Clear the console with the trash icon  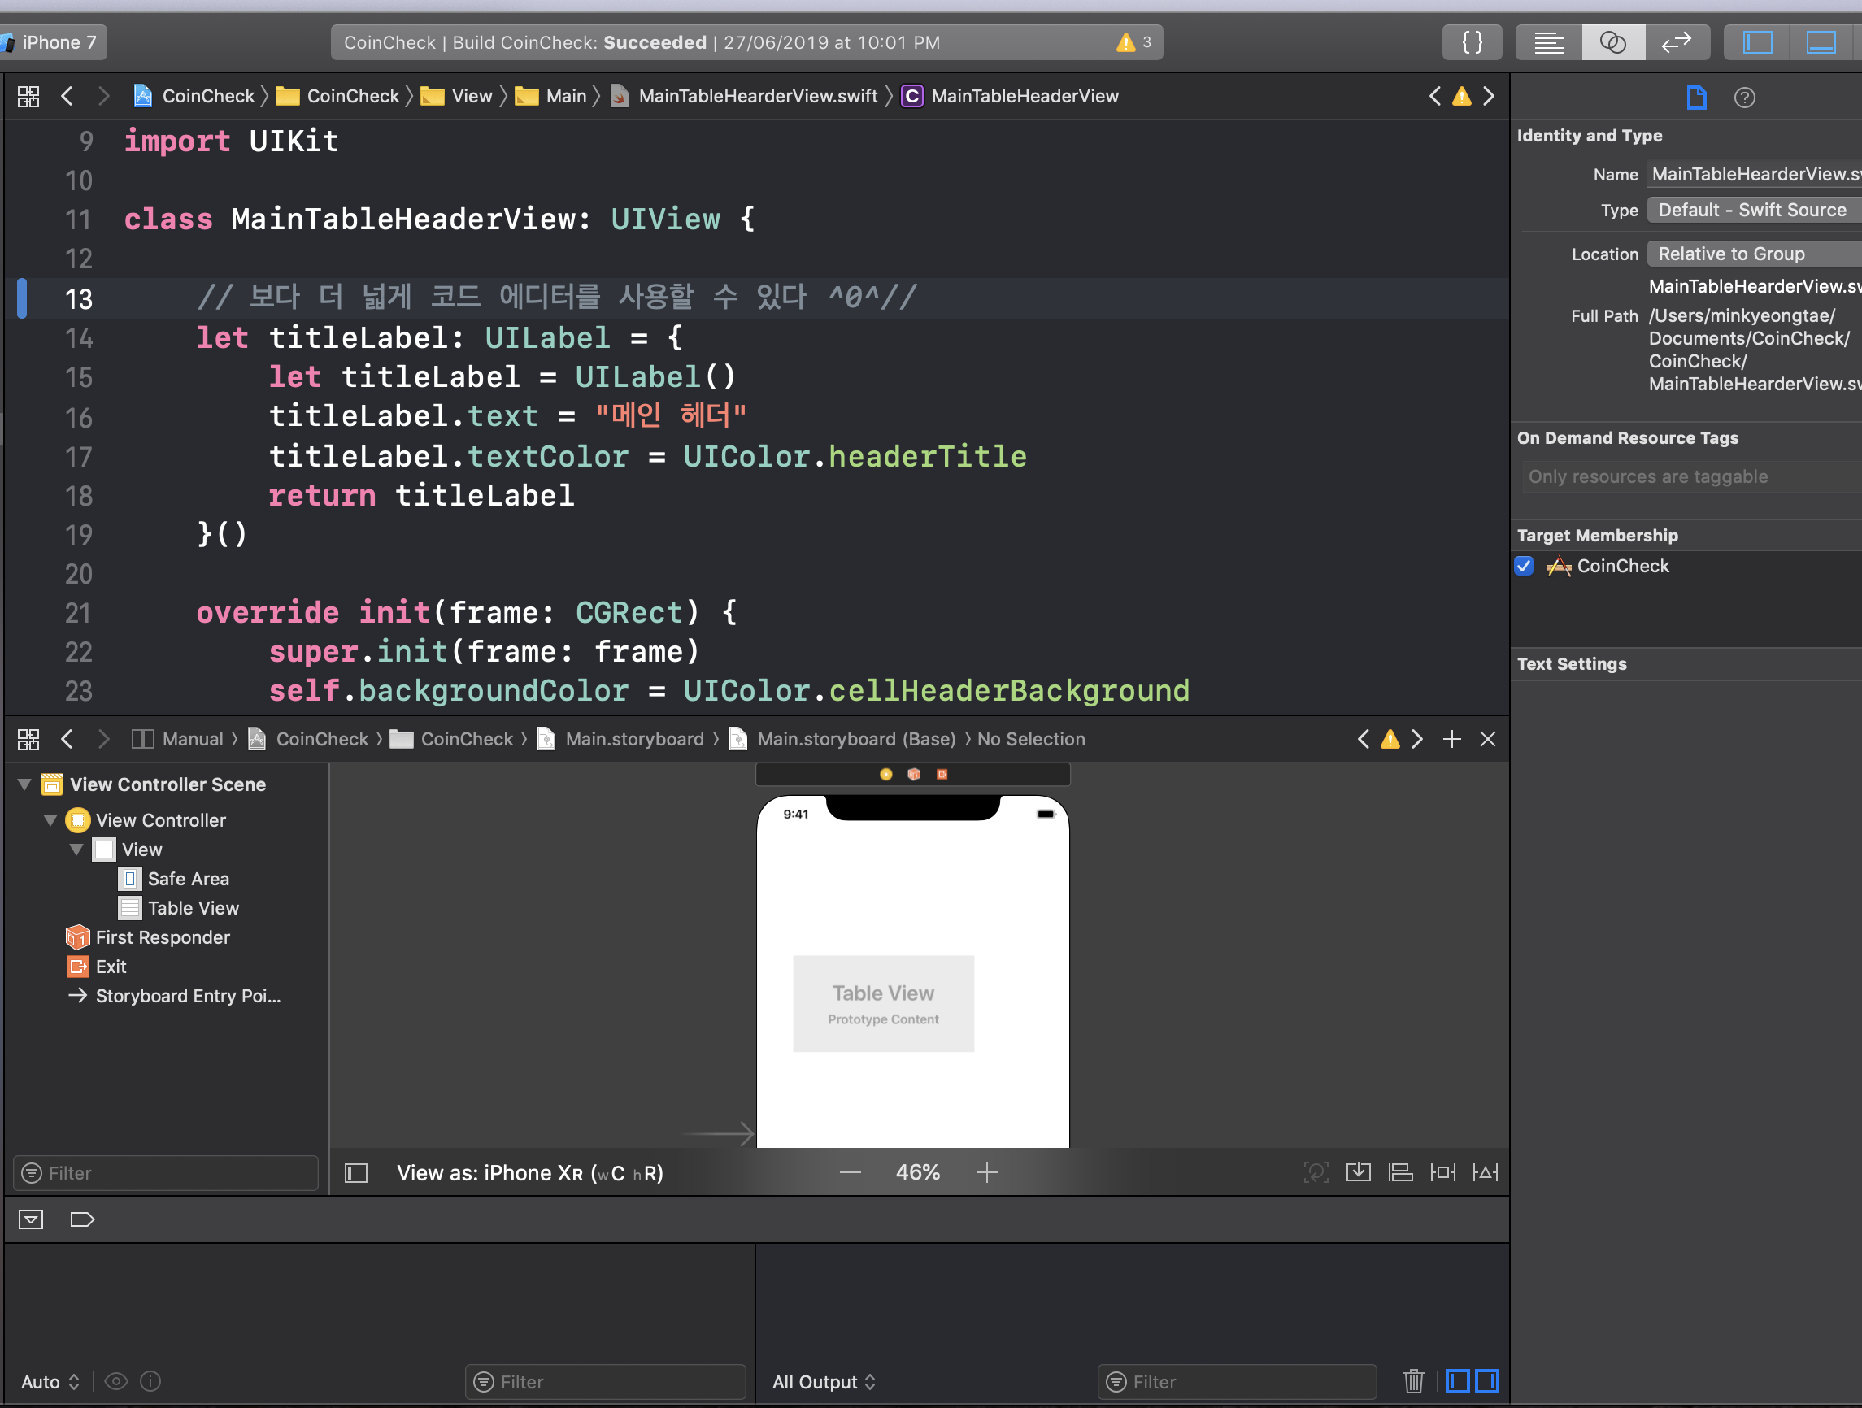click(1413, 1381)
